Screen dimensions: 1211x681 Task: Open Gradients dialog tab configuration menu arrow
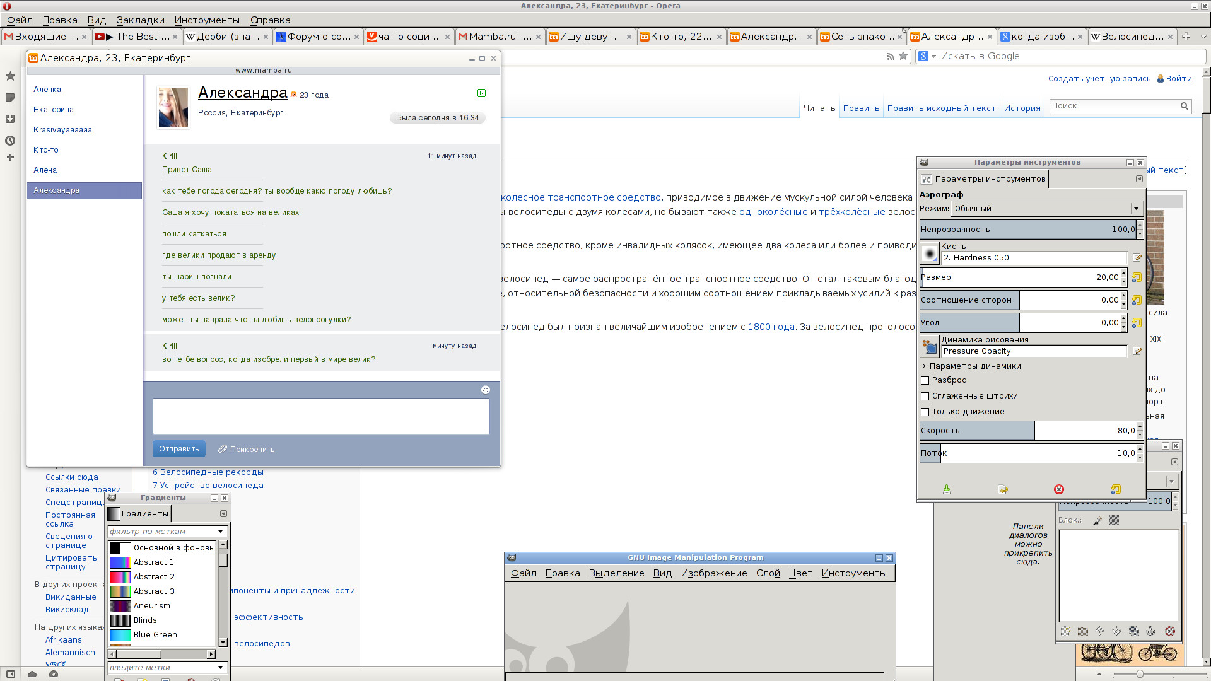pyautogui.click(x=223, y=514)
